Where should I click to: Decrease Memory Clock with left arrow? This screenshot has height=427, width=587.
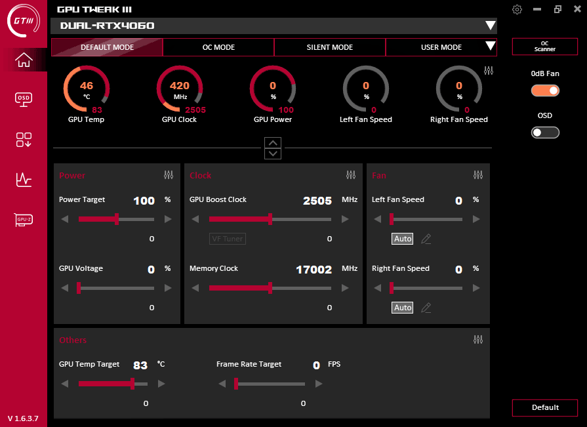click(x=195, y=288)
